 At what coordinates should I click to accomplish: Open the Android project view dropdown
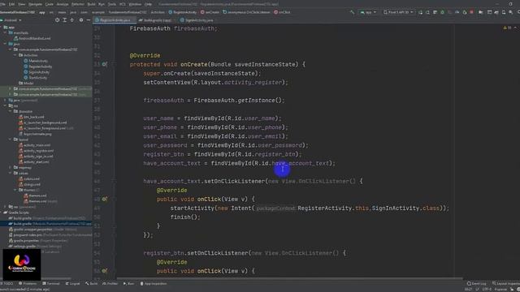(x=12, y=20)
